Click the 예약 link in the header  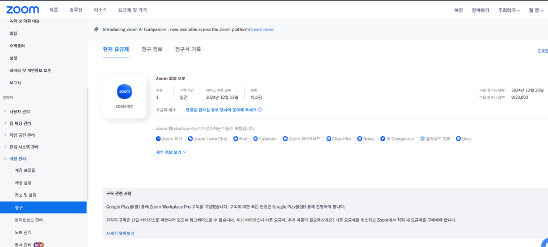(458, 10)
